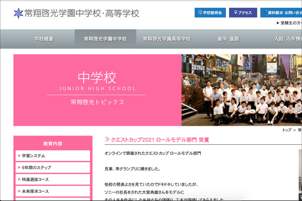Click the group photo banner image
Image resolution: width=302 pixels, height=201 pixels.
pos(242,90)
